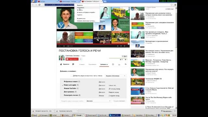208x117 pixels.
Task: Click the flag report icon
Action: point(125,64)
